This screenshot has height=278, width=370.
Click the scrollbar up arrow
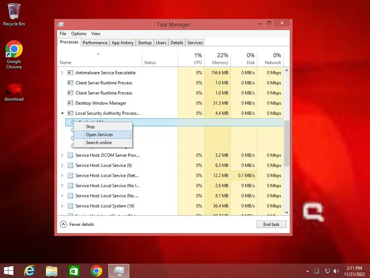tap(287, 71)
